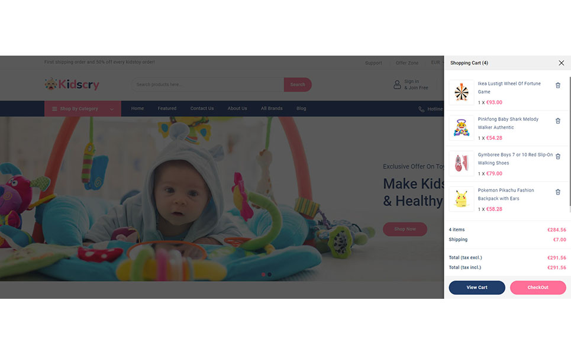
Task: Open the EUR currency dropdown
Action: [437, 63]
